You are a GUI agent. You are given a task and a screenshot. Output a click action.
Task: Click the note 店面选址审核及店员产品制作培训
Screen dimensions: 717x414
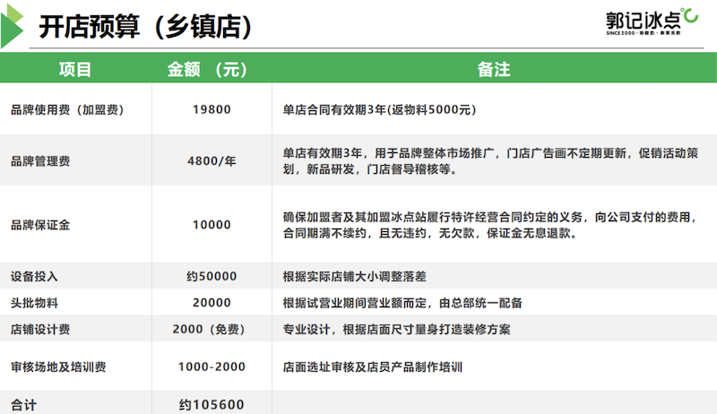pos(373,367)
